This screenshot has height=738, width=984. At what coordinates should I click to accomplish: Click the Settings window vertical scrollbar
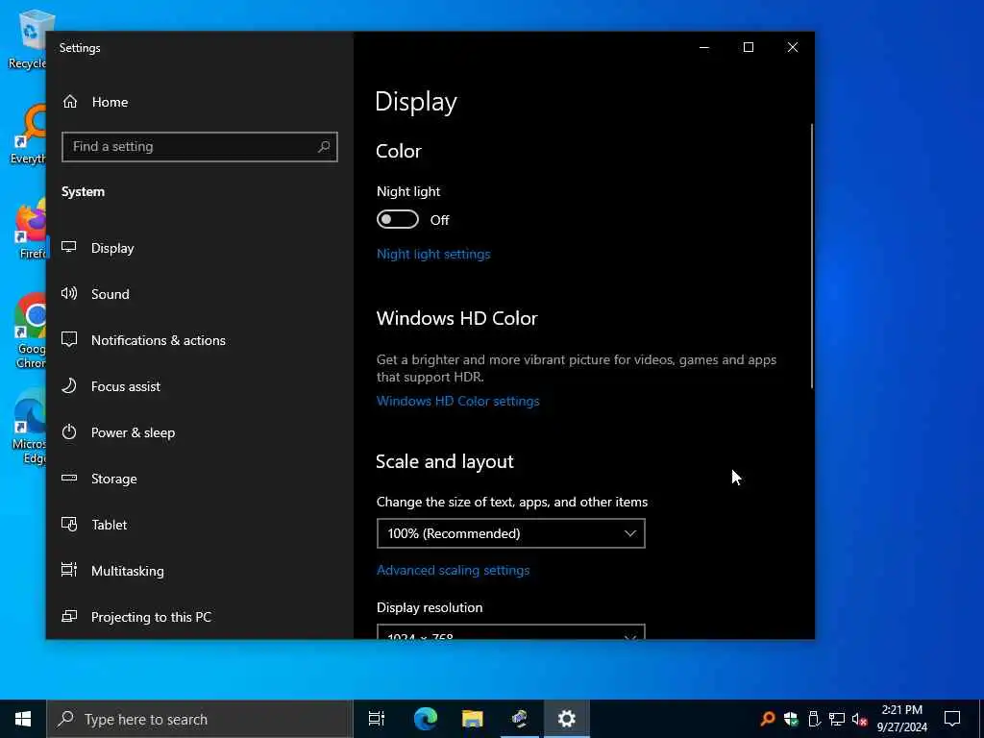point(811,256)
